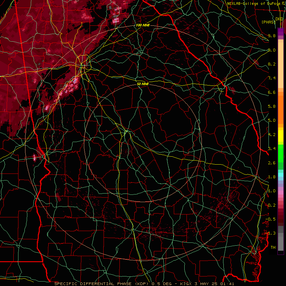This screenshot has height=286, width=286.
Task: Click the 100 NMI range ring label
Action: 143,25
